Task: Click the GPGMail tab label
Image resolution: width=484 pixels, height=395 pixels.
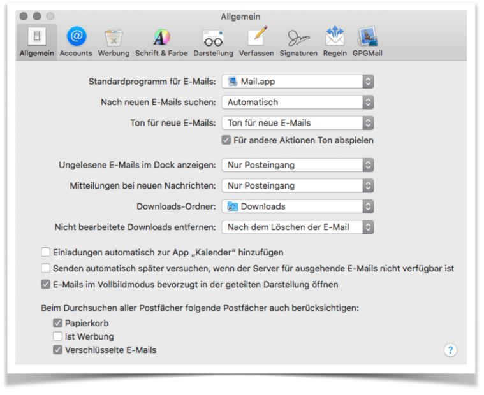Action: [367, 54]
